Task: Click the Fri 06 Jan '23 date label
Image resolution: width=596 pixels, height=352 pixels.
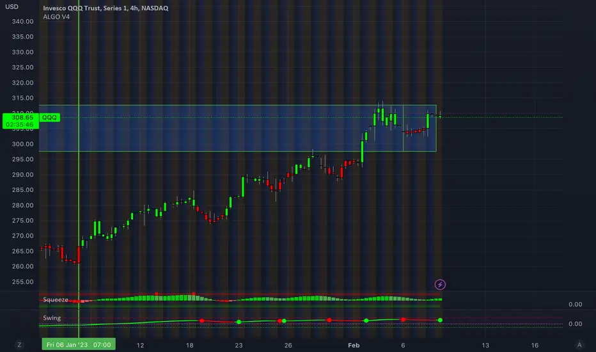Action: click(79, 345)
